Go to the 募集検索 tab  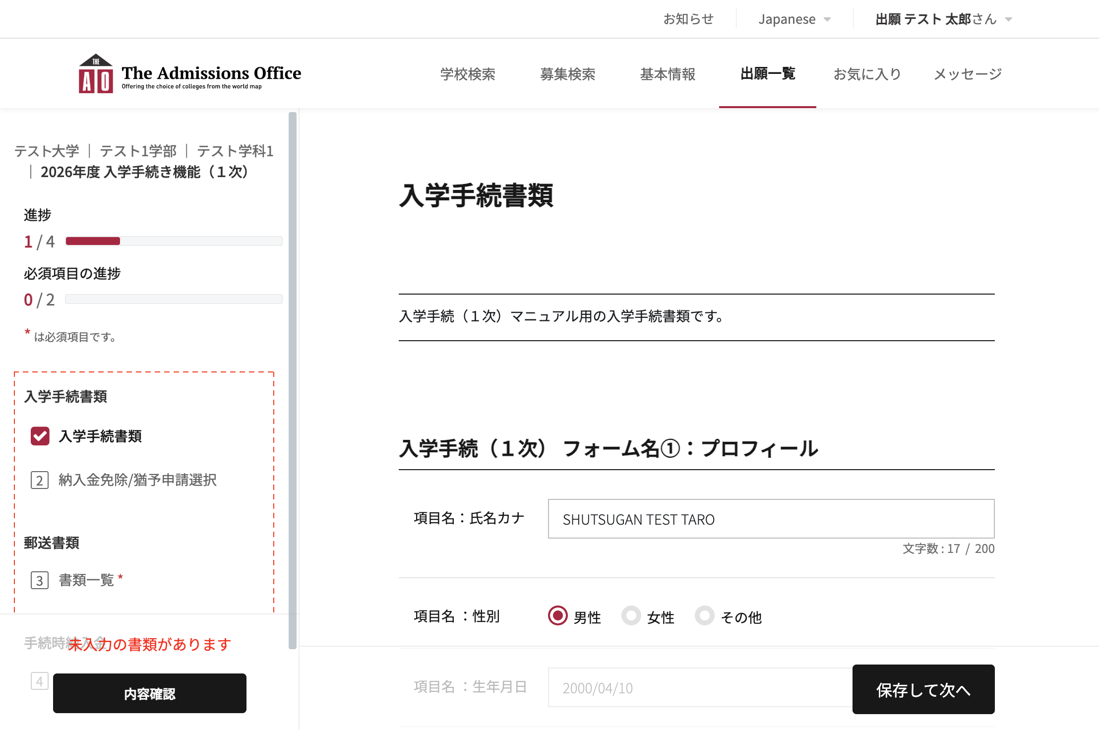pos(567,74)
